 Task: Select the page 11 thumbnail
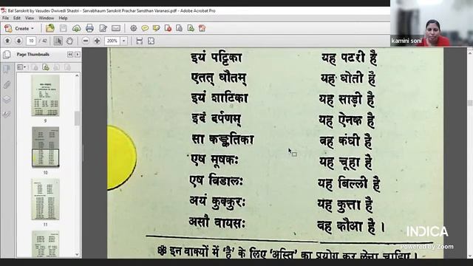pyautogui.click(x=46, y=199)
